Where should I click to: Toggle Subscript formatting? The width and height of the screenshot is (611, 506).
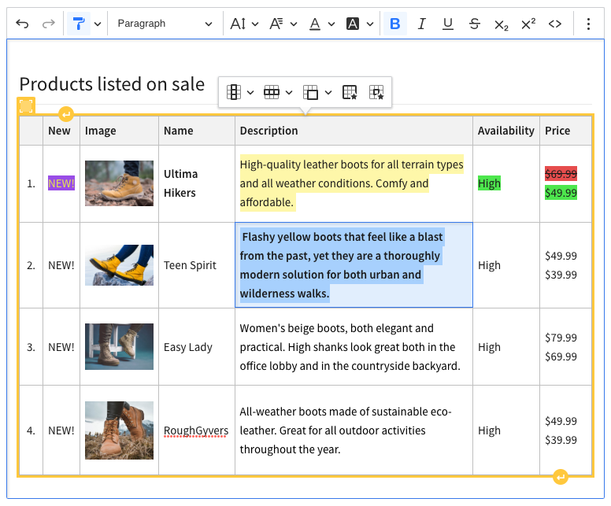(x=501, y=24)
